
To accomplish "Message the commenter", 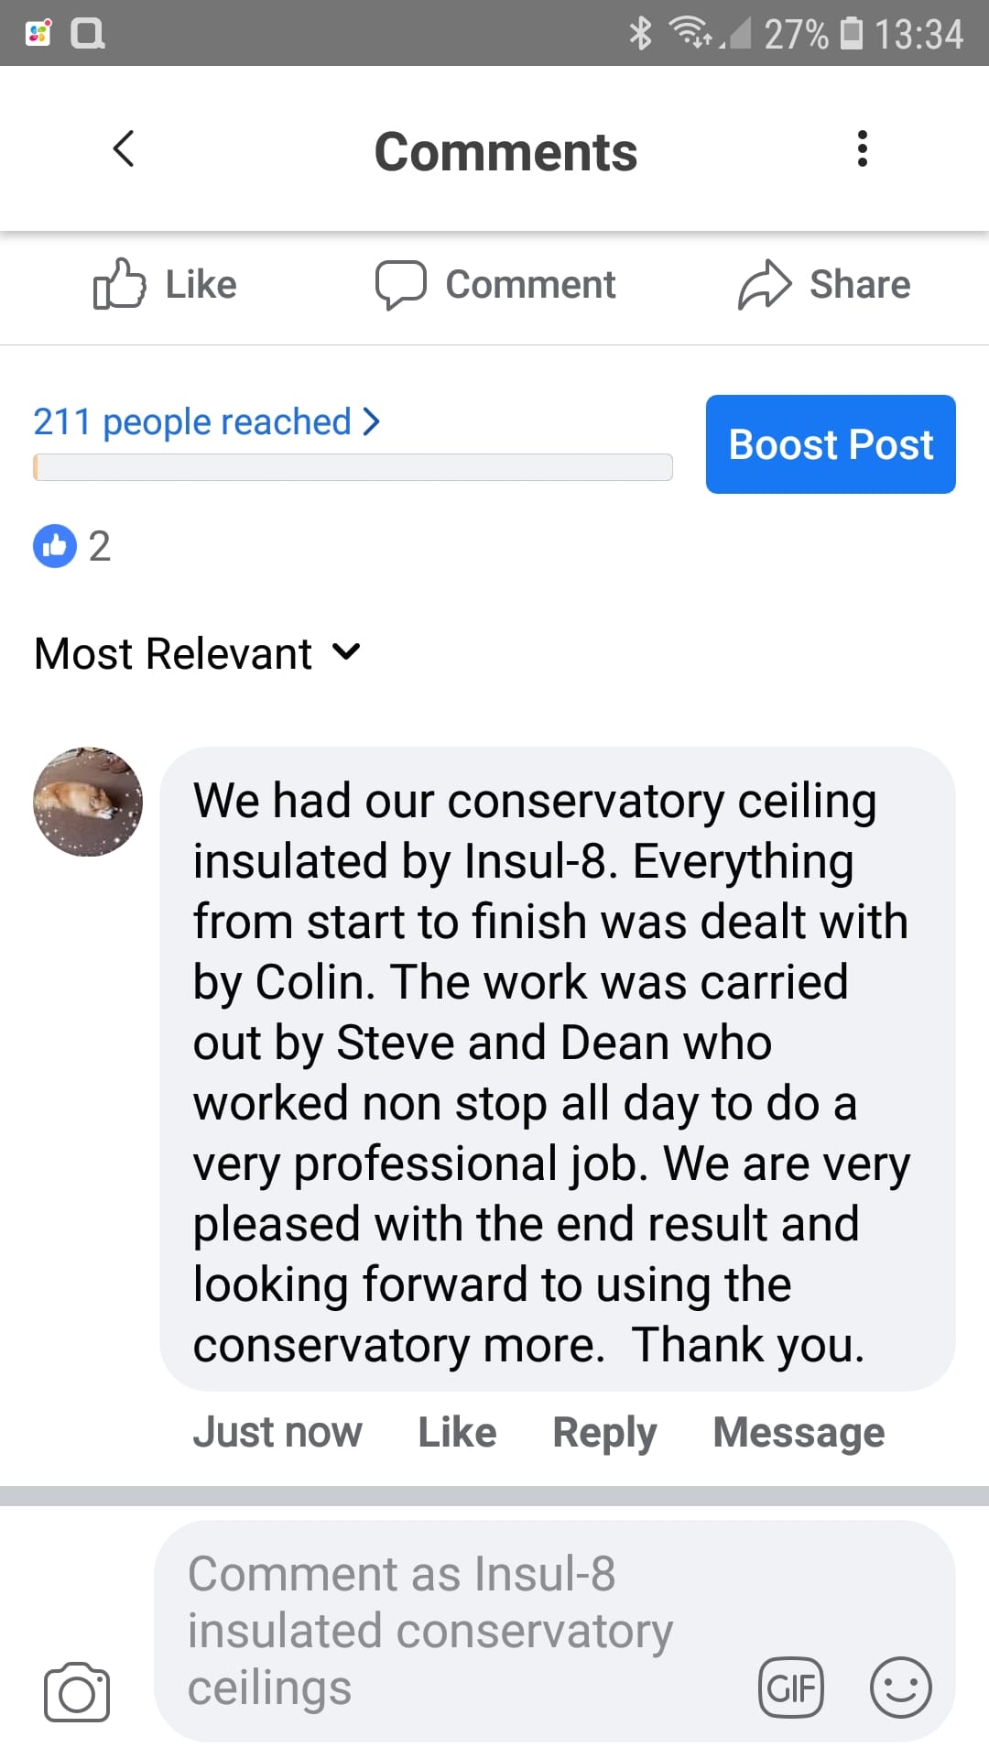I will pyautogui.click(x=799, y=1433).
